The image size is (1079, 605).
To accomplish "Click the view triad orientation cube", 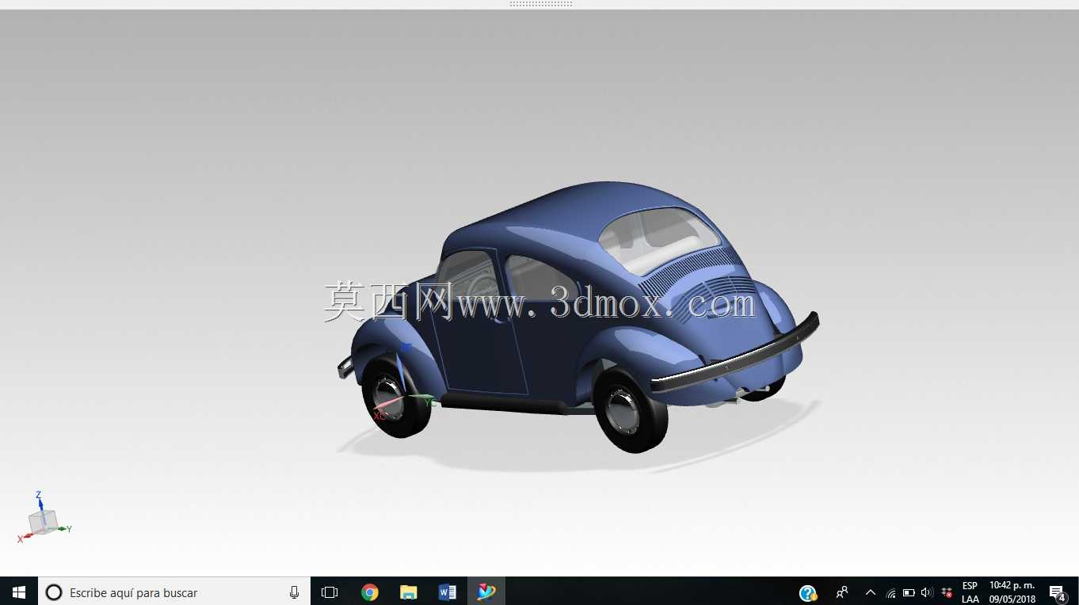I will [x=42, y=521].
